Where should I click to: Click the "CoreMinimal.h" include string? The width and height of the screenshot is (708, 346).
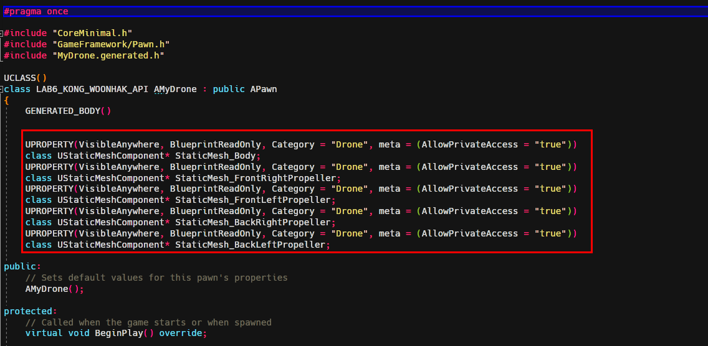click(x=92, y=34)
